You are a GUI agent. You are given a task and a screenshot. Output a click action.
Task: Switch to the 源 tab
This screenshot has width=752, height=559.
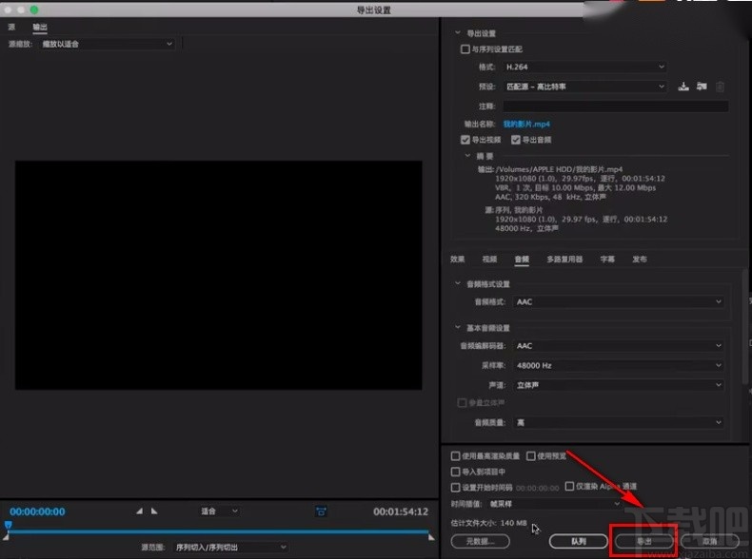[x=11, y=27]
